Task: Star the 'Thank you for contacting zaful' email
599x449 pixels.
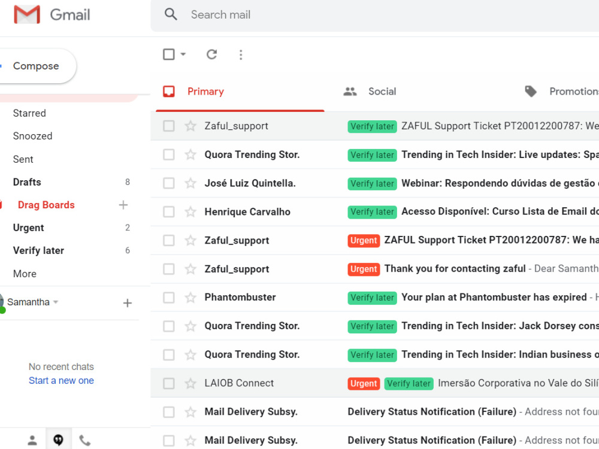Action: (x=190, y=269)
